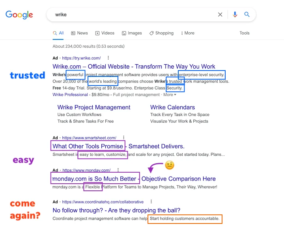Click the Google logo
Screen dimensions: 284x229
coord(19,15)
